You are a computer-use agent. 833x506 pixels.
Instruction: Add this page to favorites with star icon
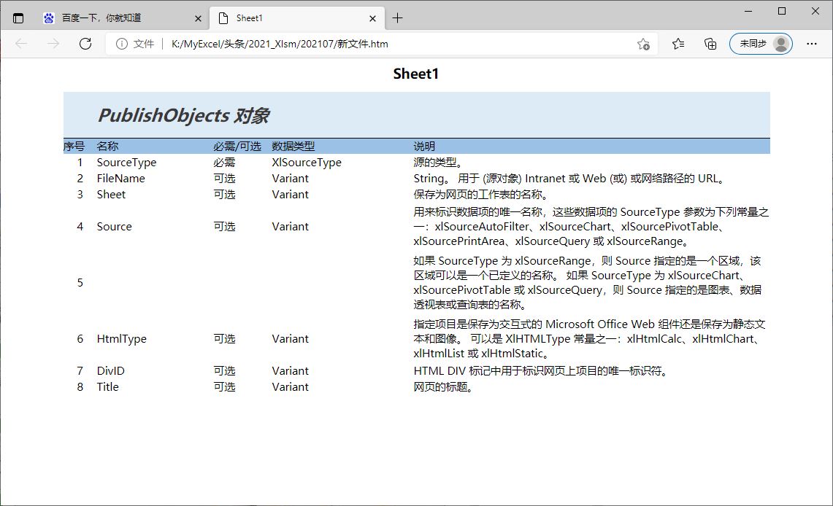click(x=643, y=44)
